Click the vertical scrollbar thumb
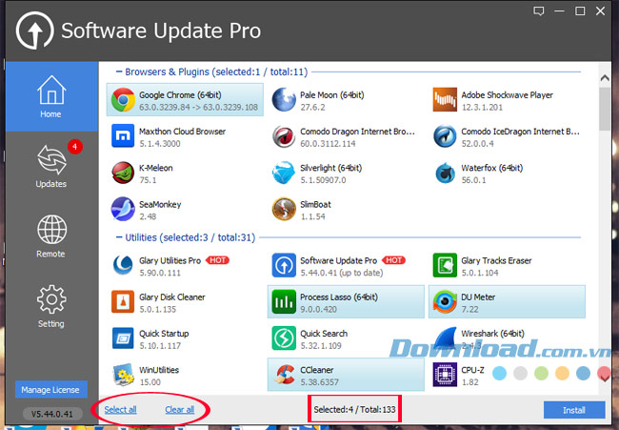This screenshot has height=430, width=619. click(x=605, y=109)
